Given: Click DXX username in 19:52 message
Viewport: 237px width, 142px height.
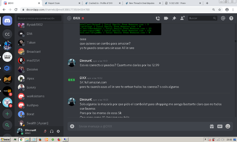Looking at the screenshot, I should [x=83, y=78].
